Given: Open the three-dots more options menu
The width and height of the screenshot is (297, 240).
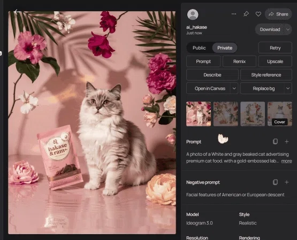Looking at the screenshot, I should (x=234, y=14).
